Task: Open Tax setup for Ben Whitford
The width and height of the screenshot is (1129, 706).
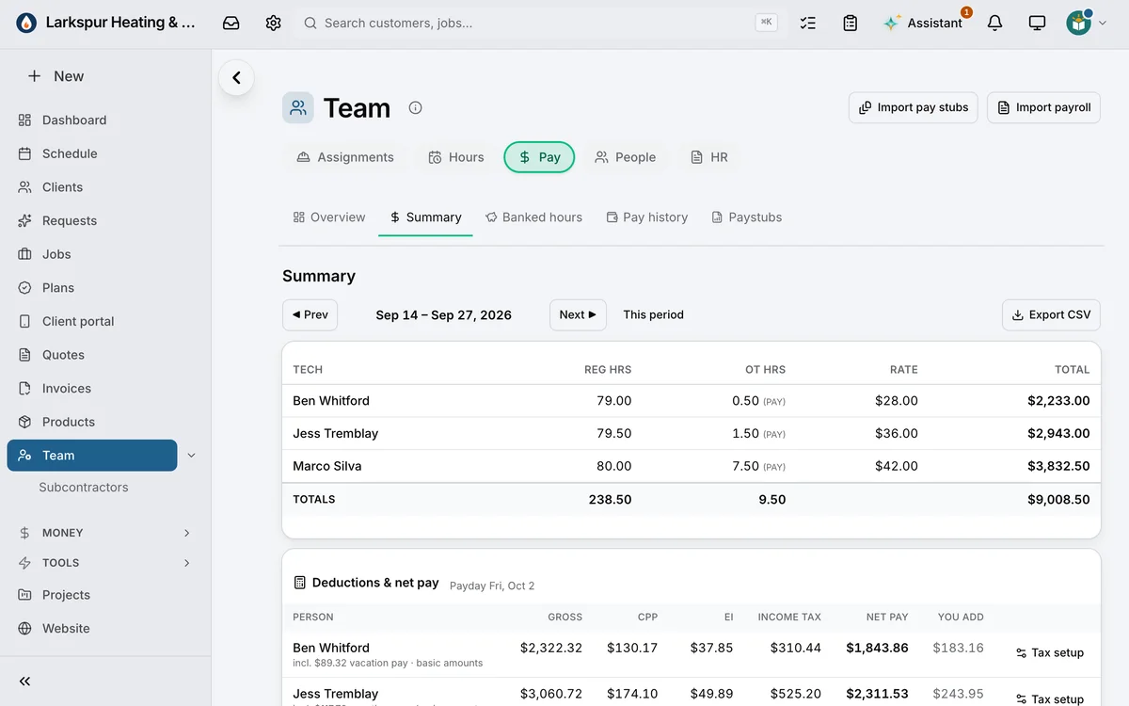Action: coord(1050,652)
